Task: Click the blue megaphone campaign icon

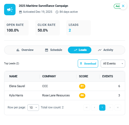Action: tap(10, 10)
